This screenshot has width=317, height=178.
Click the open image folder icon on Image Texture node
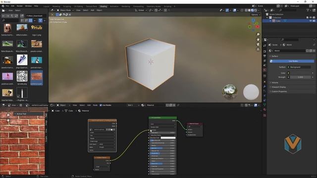111,130
